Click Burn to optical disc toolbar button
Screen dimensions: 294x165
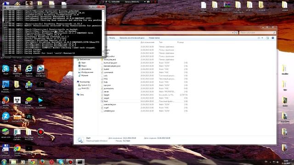tap(132, 38)
